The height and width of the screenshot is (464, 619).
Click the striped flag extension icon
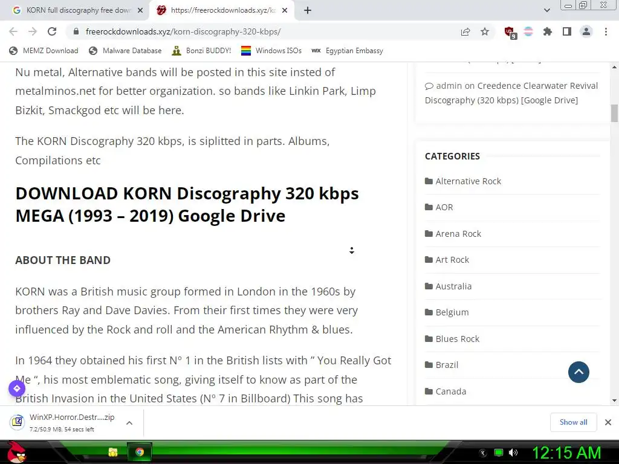coord(528,31)
